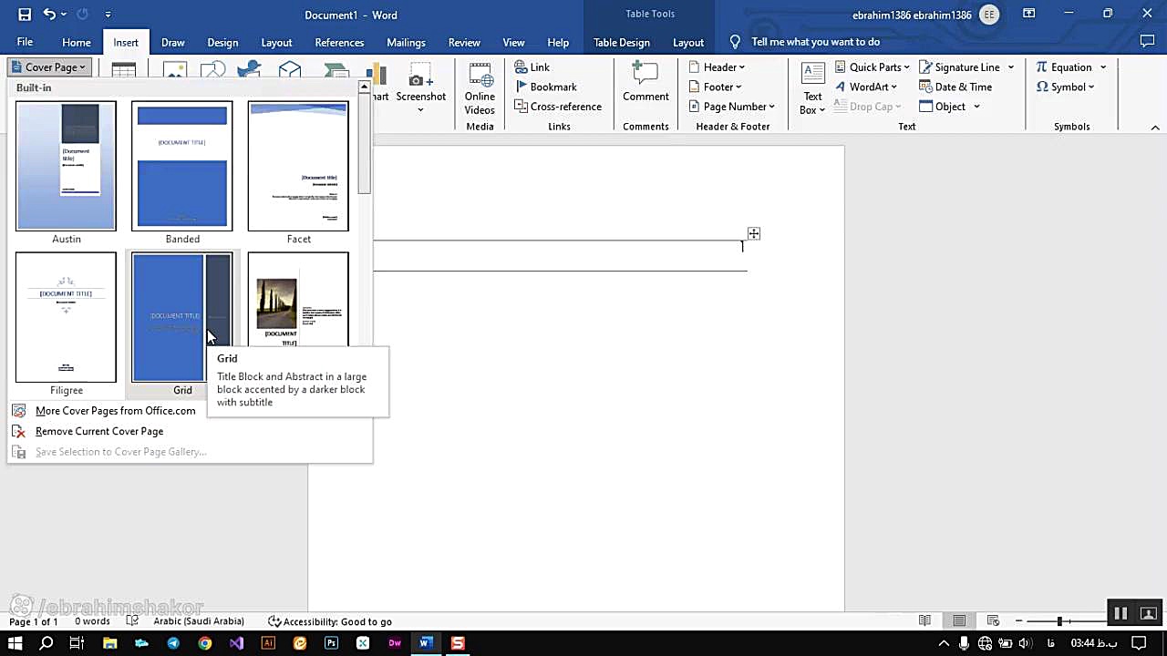This screenshot has width=1167, height=656.
Task: Open the proofing check icon
Action: 132,621
